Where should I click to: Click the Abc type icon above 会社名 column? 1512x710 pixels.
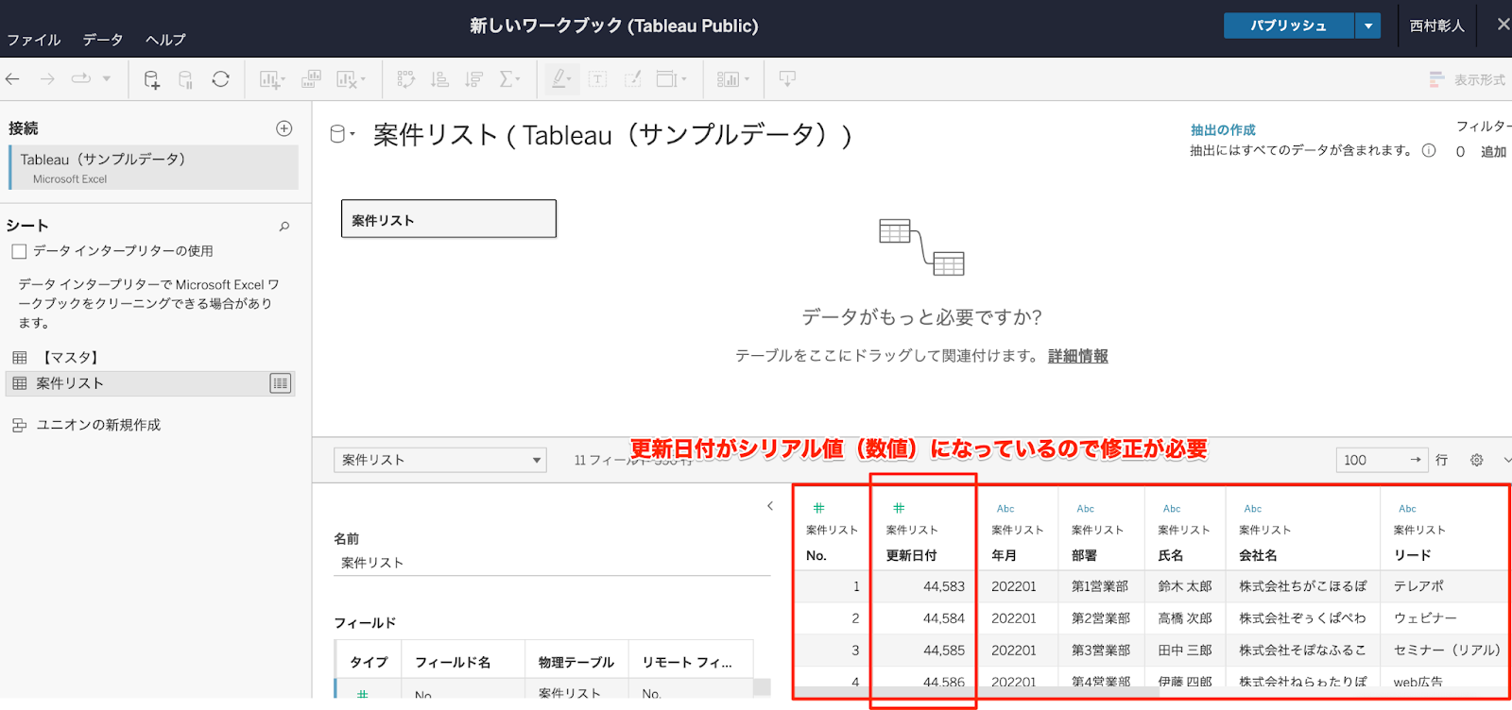[x=1253, y=509]
